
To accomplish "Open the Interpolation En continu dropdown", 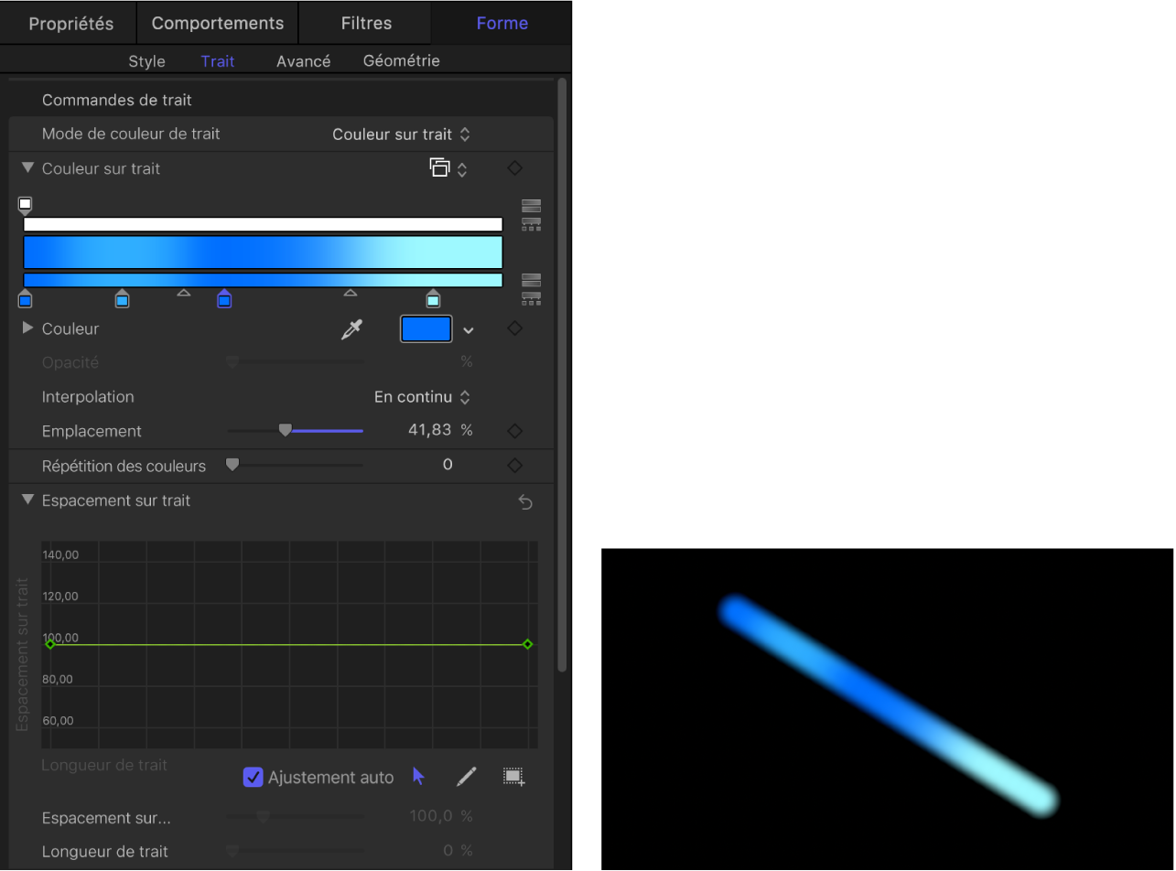I will click(423, 397).
